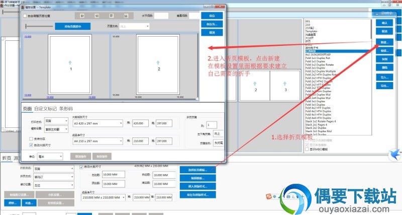The image size is (402, 215).
Task: Click the align-left icon in Template toolbar
Action: coord(82,16)
